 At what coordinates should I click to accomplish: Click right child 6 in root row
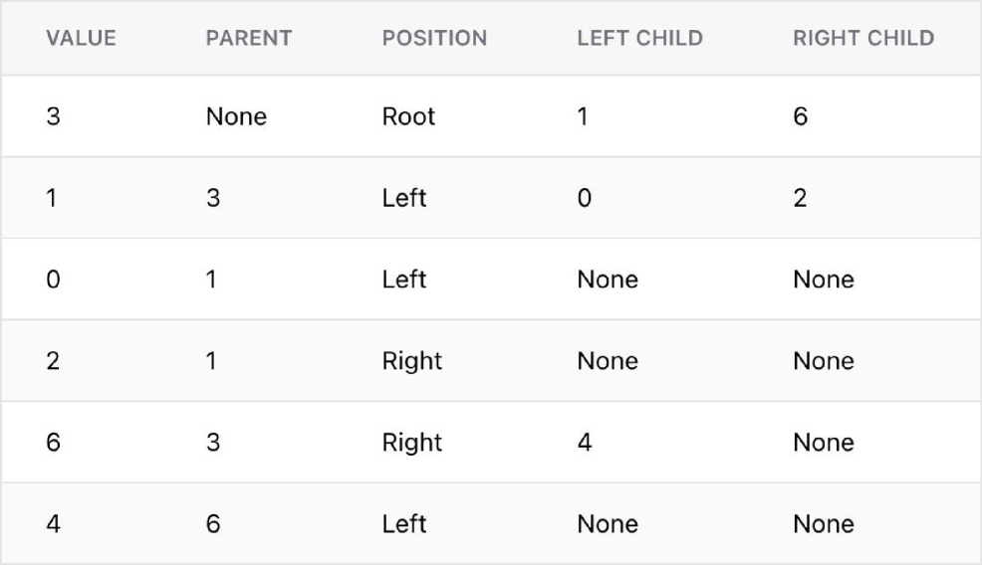(x=801, y=116)
